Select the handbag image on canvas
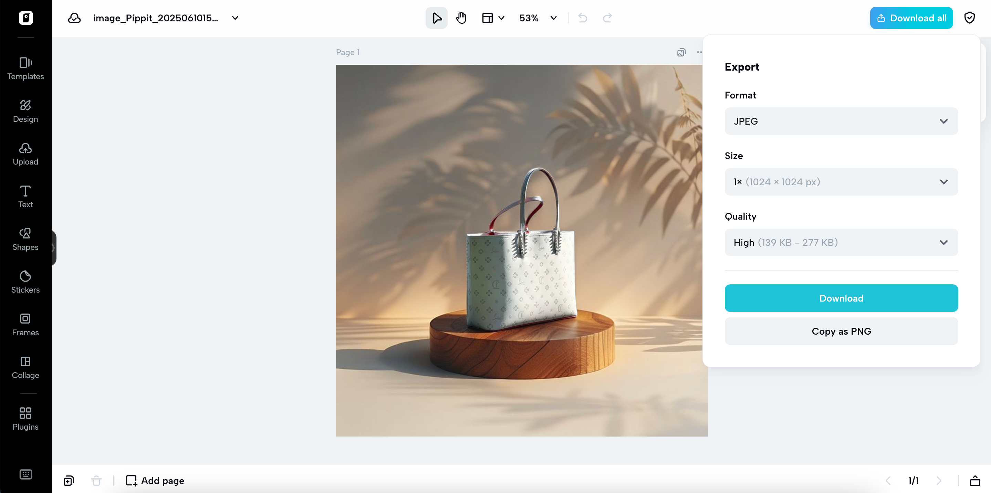This screenshot has width=991, height=493. 522,250
